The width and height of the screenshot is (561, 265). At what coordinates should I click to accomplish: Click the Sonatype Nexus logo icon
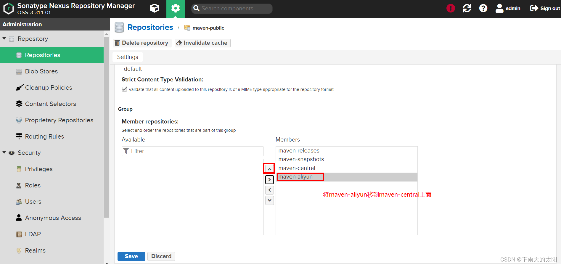(8, 9)
